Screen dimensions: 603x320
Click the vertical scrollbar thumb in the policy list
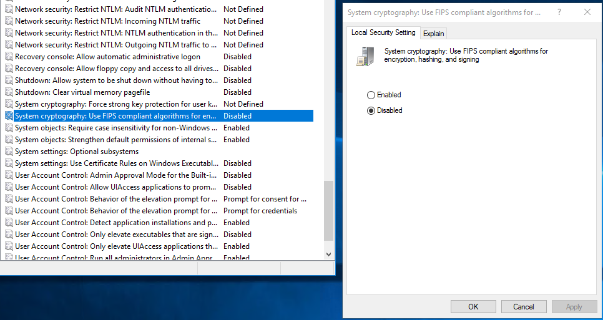click(x=329, y=212)
